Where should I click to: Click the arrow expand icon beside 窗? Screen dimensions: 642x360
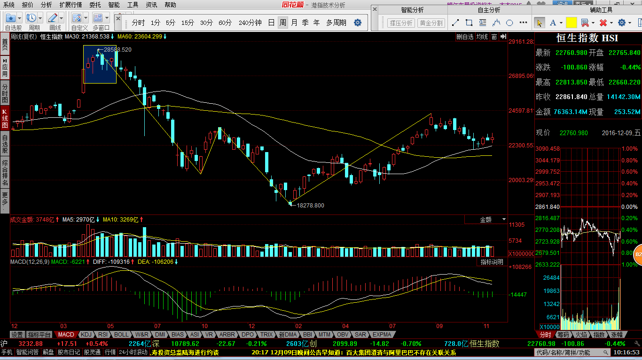(x=503, y=37)
